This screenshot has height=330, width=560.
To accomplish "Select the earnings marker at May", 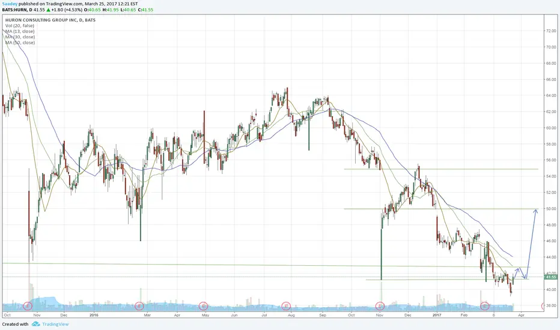I will point(203,306).
